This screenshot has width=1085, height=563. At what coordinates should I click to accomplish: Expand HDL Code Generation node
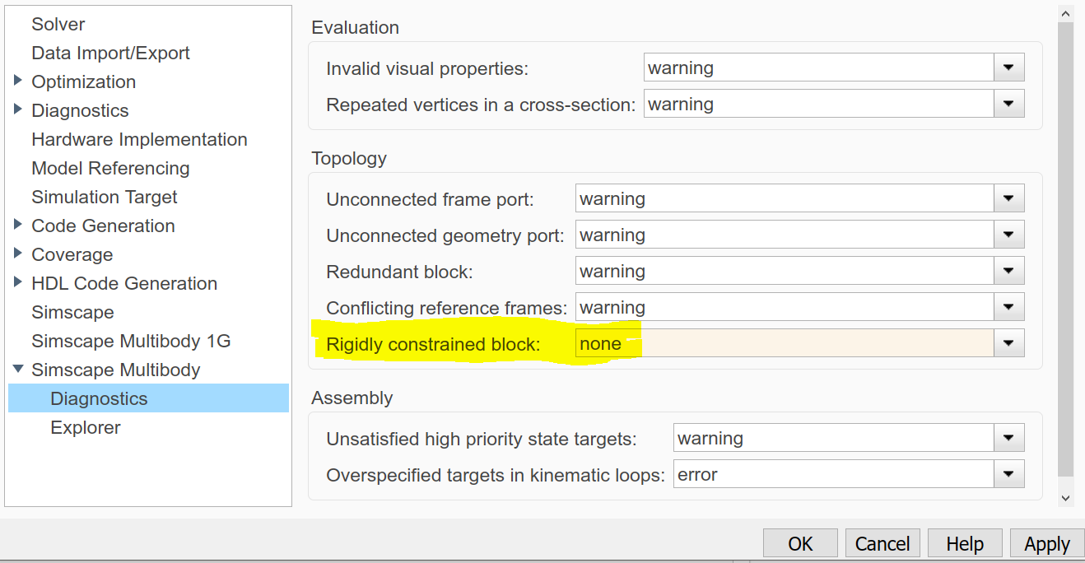click(18, 283)
